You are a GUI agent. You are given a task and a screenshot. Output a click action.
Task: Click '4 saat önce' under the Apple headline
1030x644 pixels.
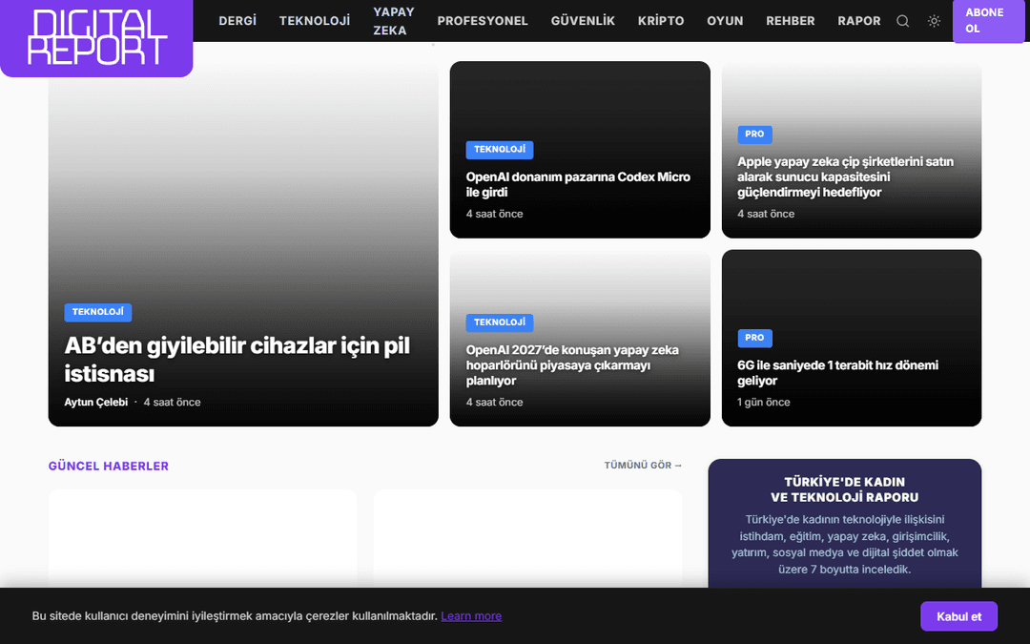pos(766,214)
